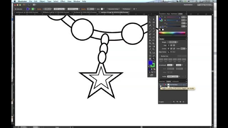This screenshot has height=128, width=228.
Task: Toggle visibility of My Necklace layer
Action: click(x=160, y=85)
